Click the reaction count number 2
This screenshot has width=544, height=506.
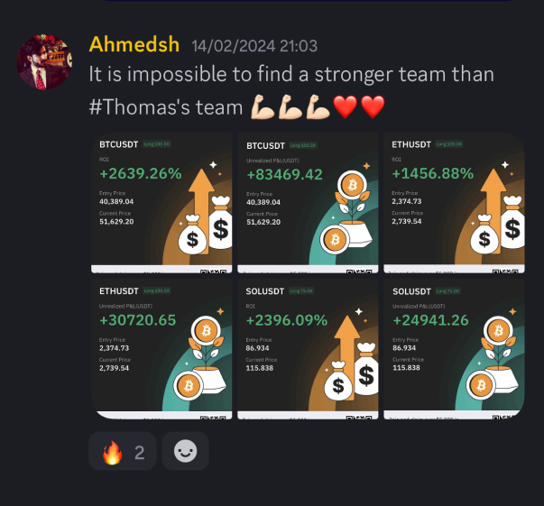coord(140,452)
